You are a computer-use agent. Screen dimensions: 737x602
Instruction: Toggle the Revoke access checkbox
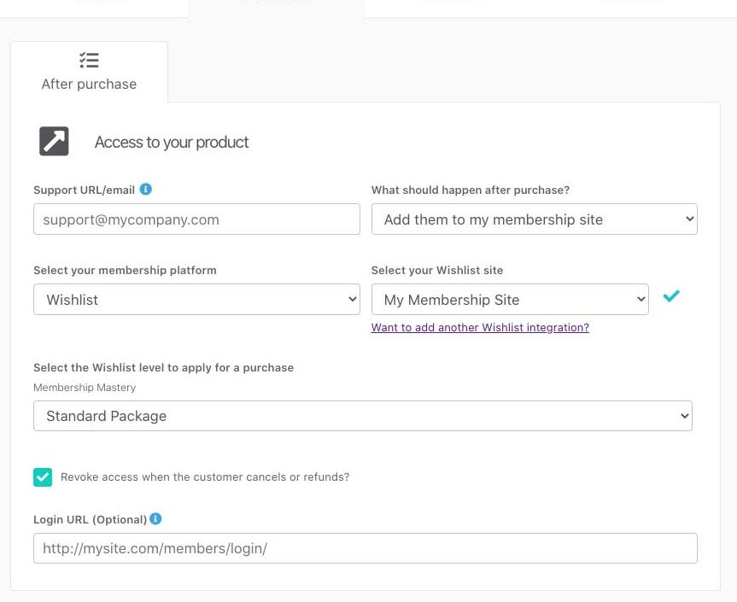coord(43,477)
